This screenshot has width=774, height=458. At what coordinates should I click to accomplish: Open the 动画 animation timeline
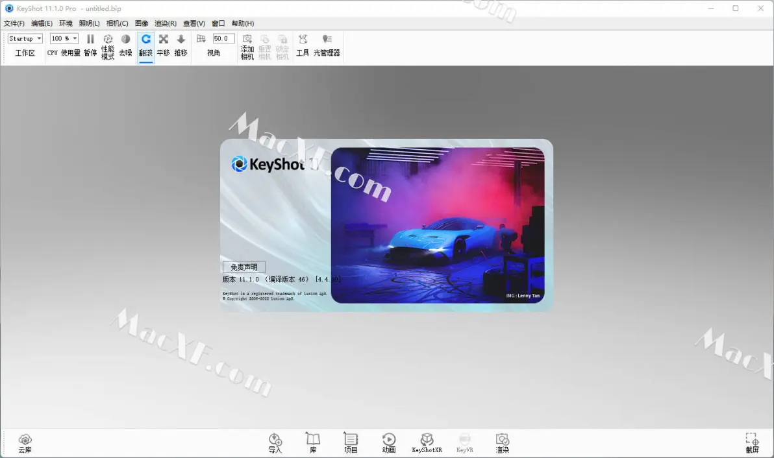click(389, 443)
